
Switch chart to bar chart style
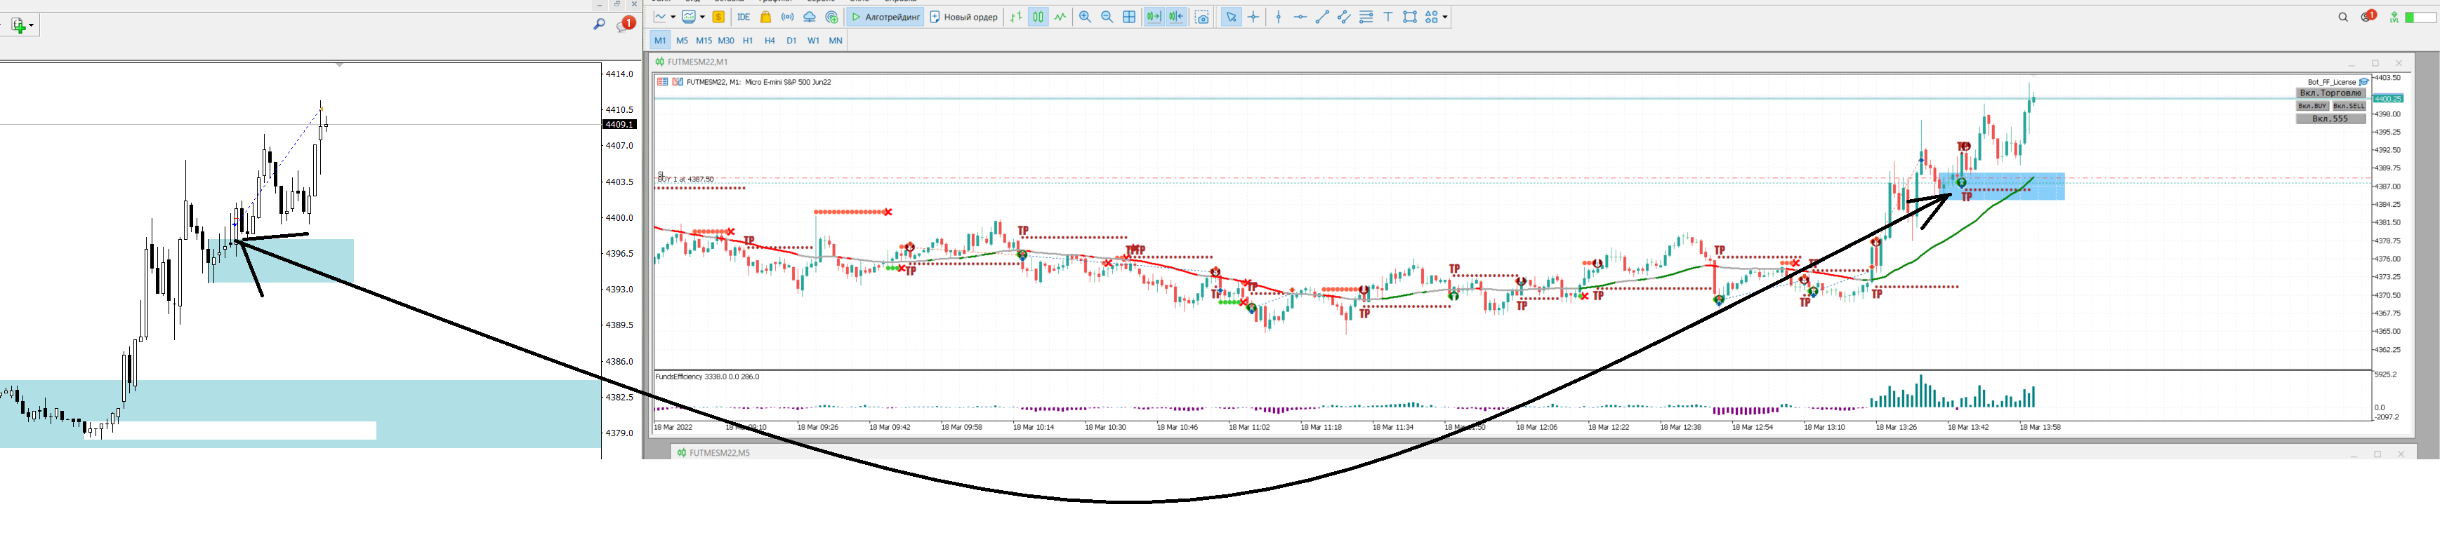point(1016,17)
